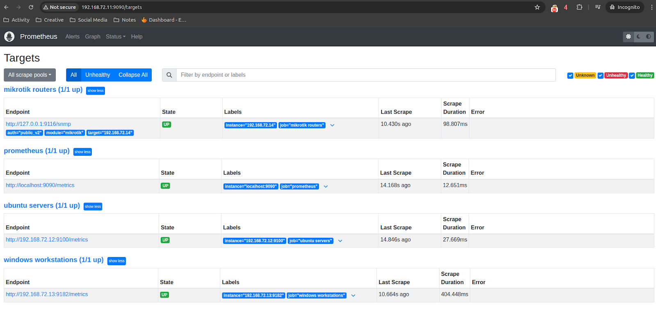
Task: Show only Unhealthy targets filter button
Action: [x=98, y=75]
